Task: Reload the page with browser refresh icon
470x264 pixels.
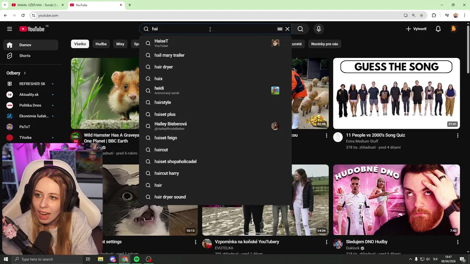Action: 23,15
